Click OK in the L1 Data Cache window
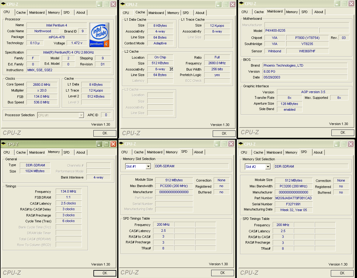Viewport: 357px width, 278px height. pos(224,133)
